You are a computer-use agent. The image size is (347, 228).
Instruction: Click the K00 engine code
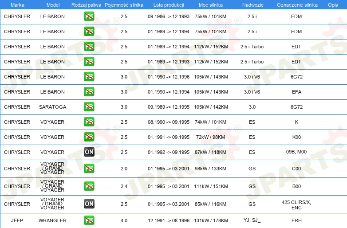(296, 137)
